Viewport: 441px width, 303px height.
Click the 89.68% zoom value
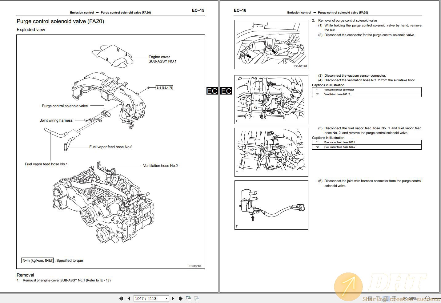pyautogui.click(x=410, y=299)
